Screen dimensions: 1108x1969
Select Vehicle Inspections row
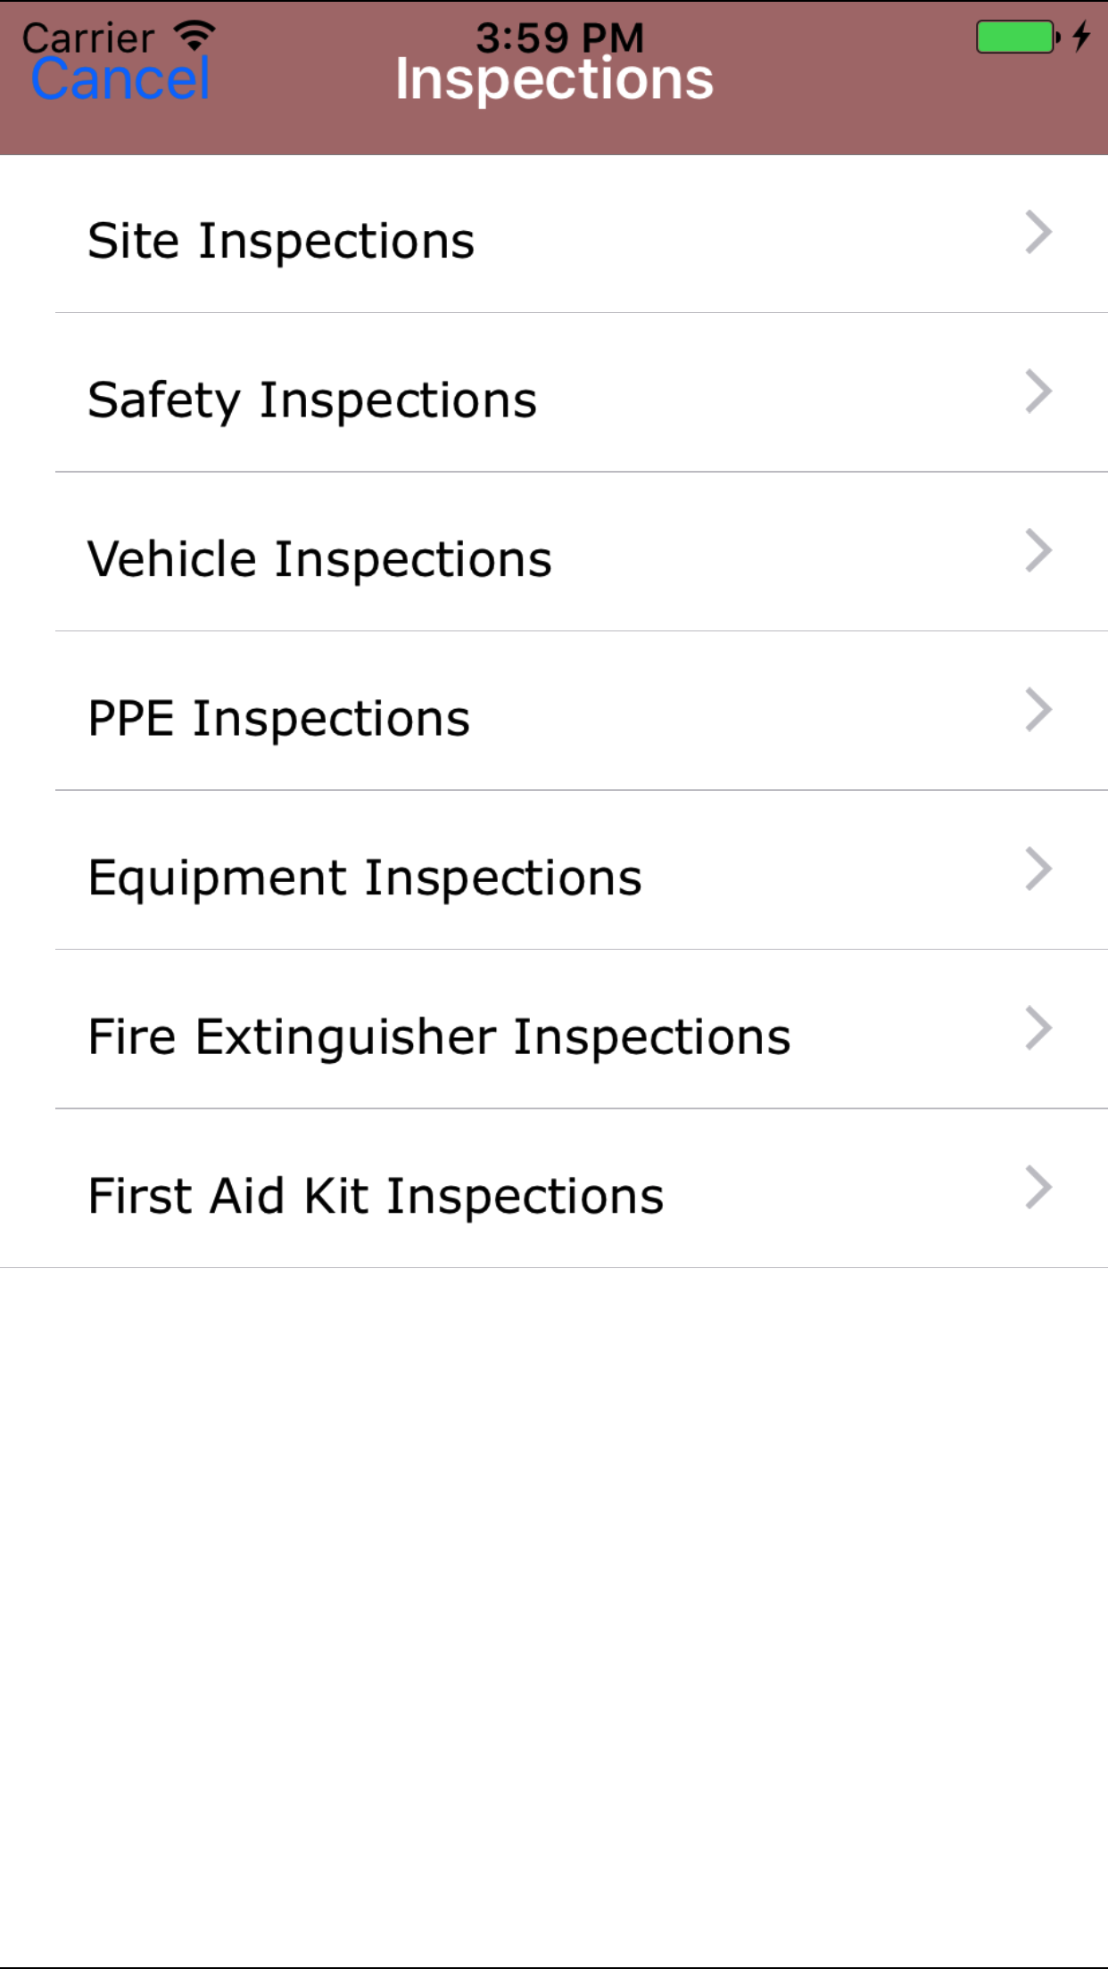point(319,559)
